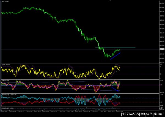This screenshot has width=165, height=117.
Task: Click the 1128.10 price scale label
Action: pyautogui.click(x=162, y=29)
